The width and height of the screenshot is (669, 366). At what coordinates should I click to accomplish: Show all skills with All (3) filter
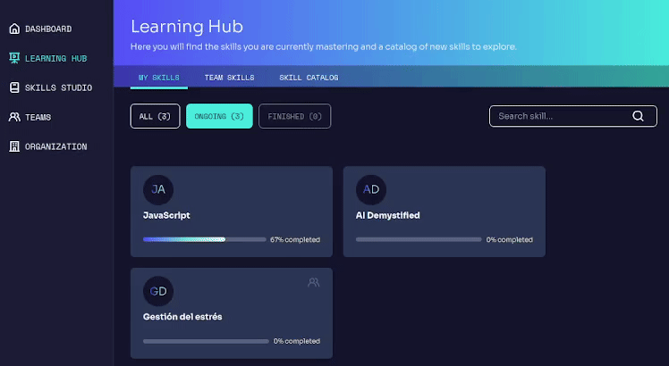coord(155,116)
